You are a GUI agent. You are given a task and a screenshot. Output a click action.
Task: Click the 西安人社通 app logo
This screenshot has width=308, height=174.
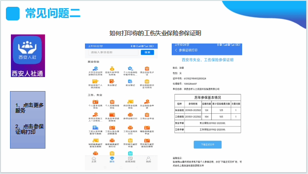coord(28,56)
